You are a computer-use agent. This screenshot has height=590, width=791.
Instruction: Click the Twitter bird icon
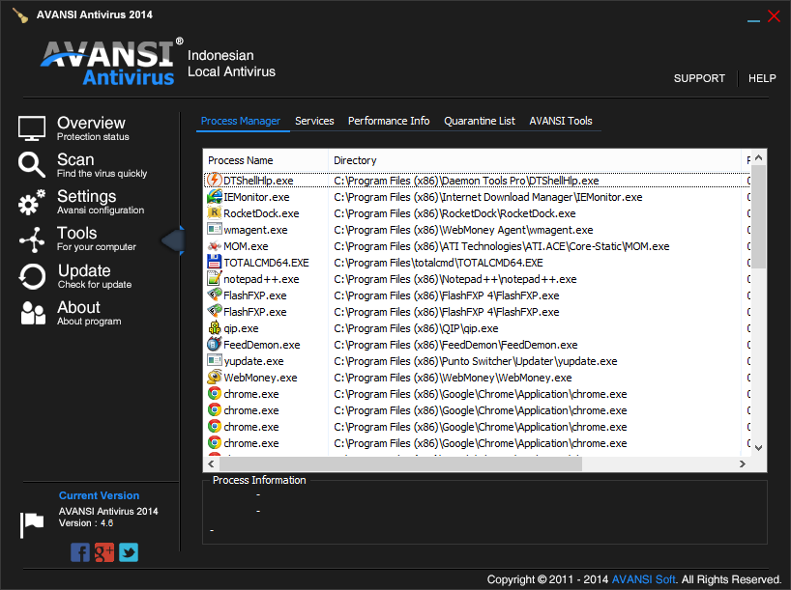coord(129,552)
